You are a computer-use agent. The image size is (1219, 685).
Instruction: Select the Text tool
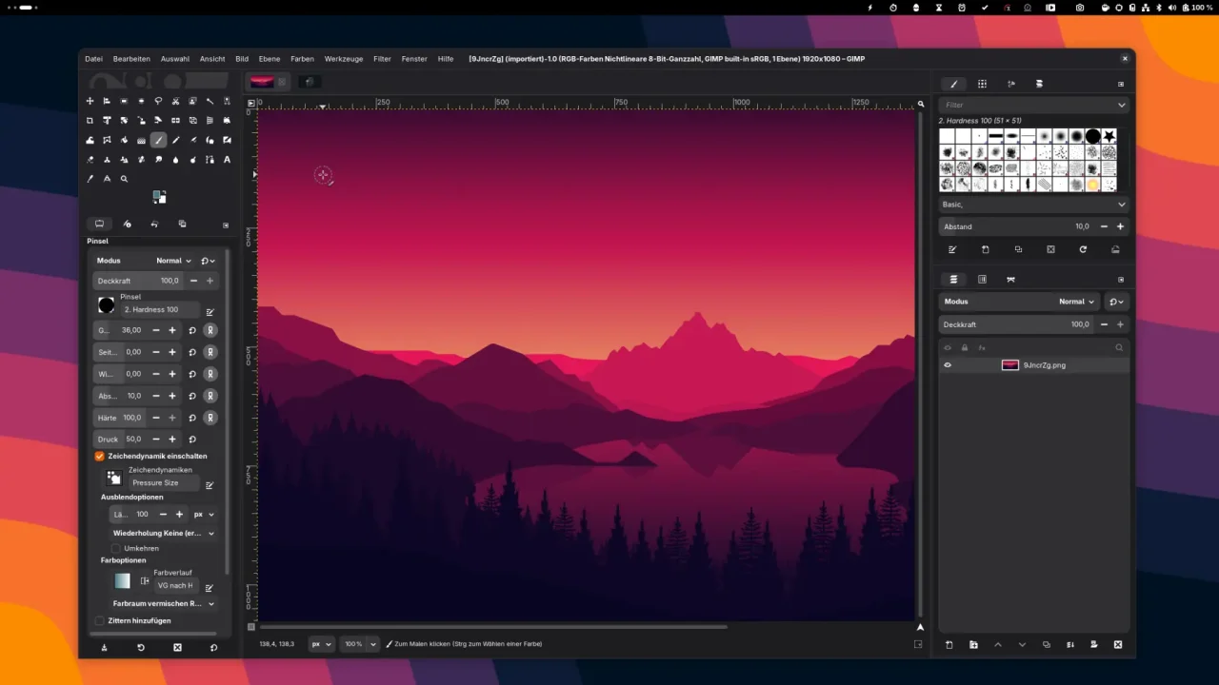227,159
